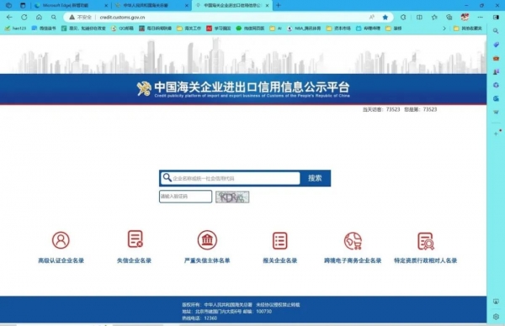Open the sidebar search magnifier icon
This screenshot has width=505, height=326.
pos(496,31)
